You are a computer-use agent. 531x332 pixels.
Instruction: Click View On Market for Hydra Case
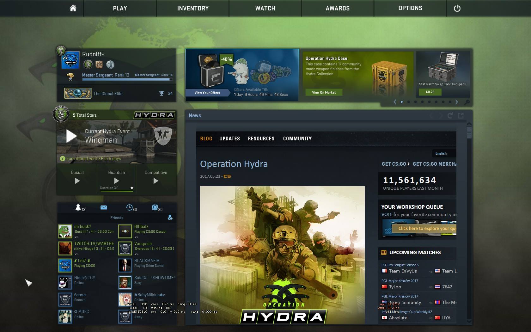coord(324,92)
